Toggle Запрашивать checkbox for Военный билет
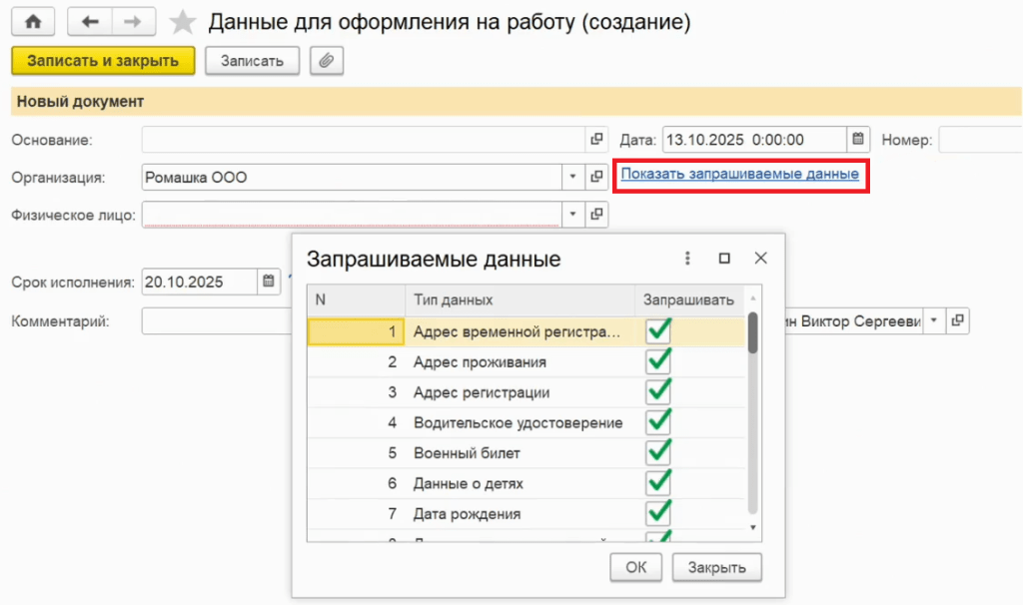Image resolution: width=1023 pixels, height=605 pixels. click(658, 452)
